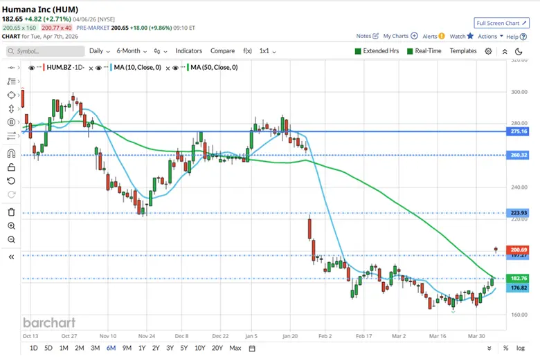The width and height of the screenshot is (540, 363).
Task: Open the horizontal lines settings tool
Action: click(11, 136)
